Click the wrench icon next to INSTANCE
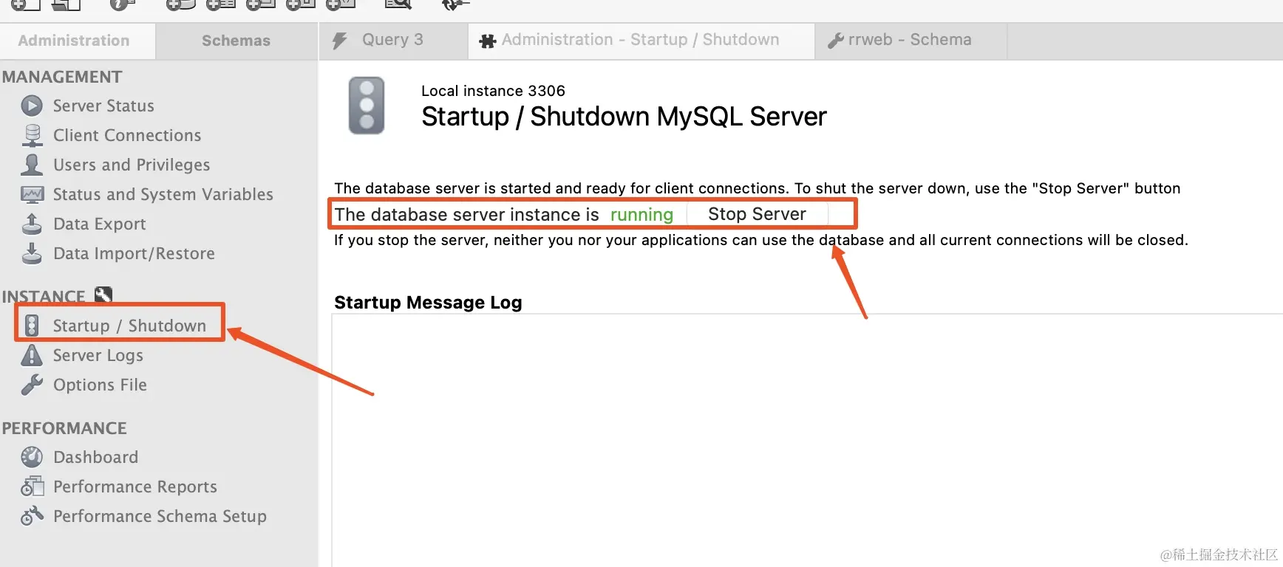The image size is (1283, 567). pos(103,295)
